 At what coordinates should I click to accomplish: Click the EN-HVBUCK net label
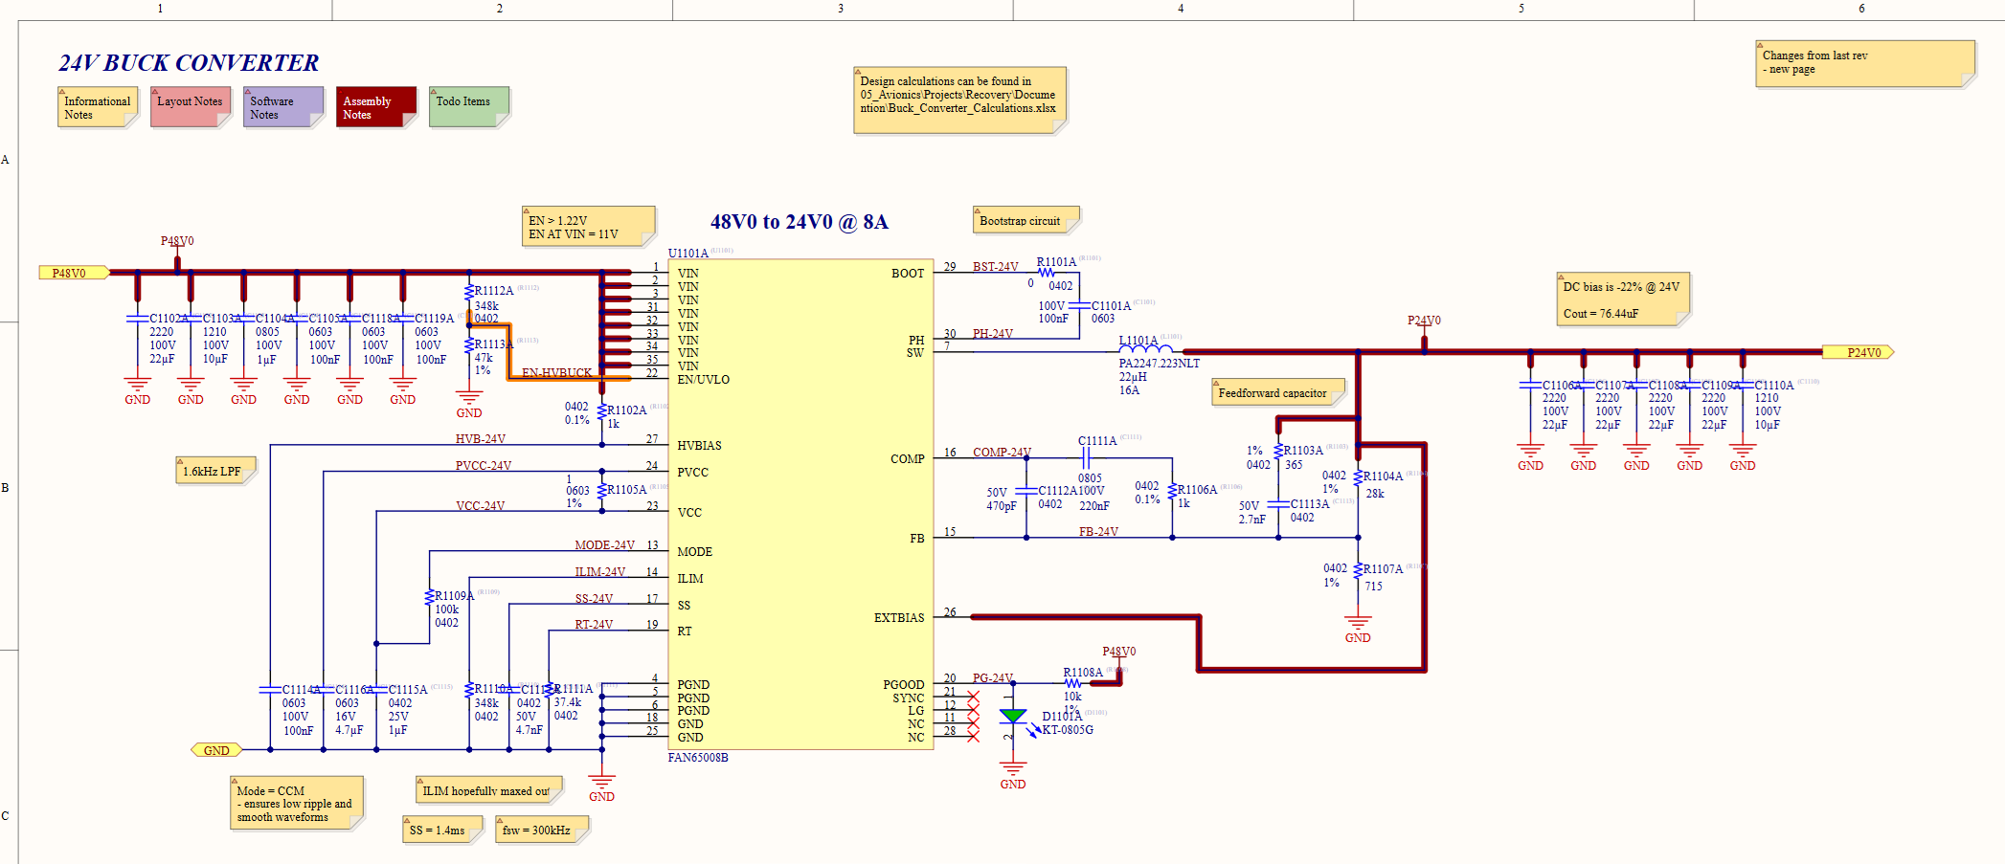[x=556, y=373]
